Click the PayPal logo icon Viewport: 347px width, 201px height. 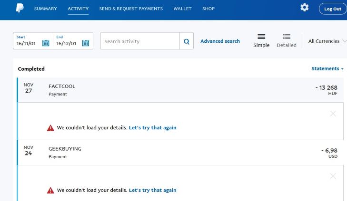click(x=20, y=8)
